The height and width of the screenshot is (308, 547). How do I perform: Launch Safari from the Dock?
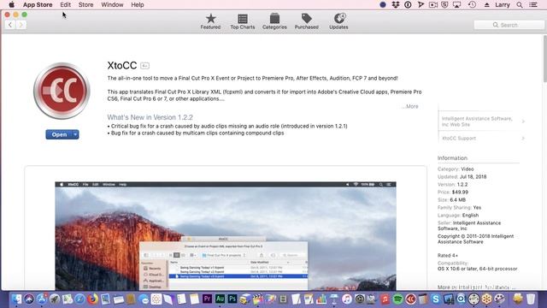79,299
